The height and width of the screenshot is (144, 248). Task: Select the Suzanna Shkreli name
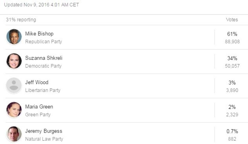coord(44,58)
